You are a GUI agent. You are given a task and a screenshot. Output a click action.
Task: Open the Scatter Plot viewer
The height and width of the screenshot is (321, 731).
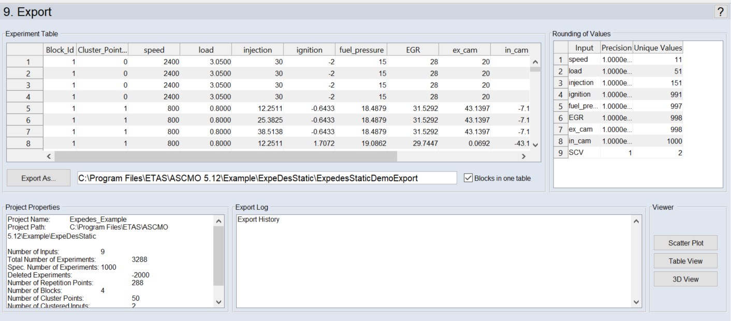pyautogui.click(x=685, y=243)
